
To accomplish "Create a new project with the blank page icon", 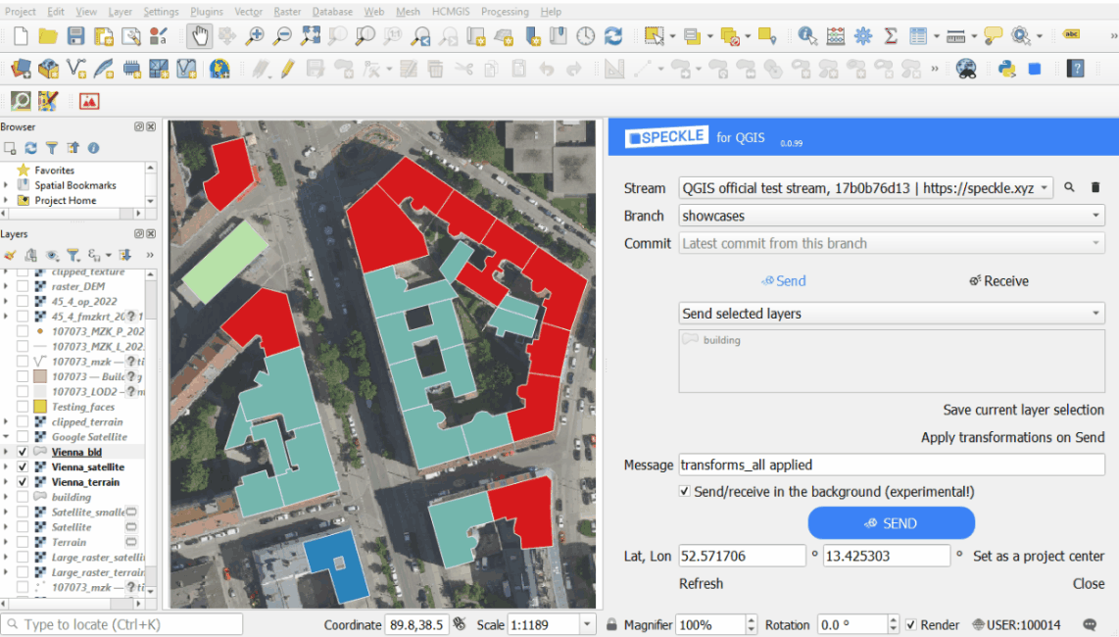I will pyautogui.click(x=21, y=35).
